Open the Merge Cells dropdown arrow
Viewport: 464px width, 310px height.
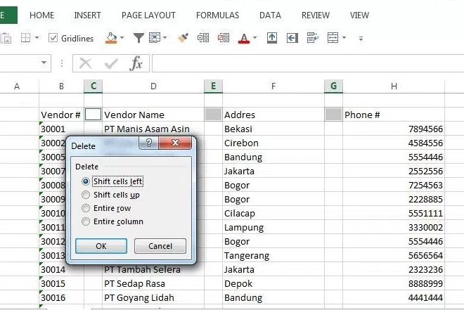[344, 38]
